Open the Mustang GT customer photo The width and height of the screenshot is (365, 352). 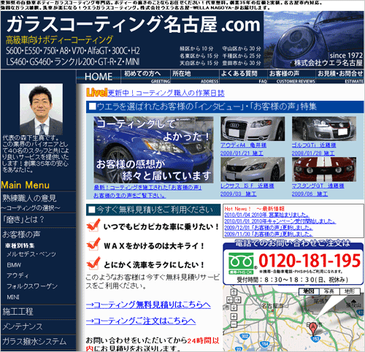tap(324, 169)
